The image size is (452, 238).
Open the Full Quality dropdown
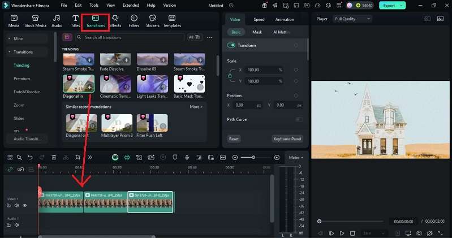(x=352, y=19)
